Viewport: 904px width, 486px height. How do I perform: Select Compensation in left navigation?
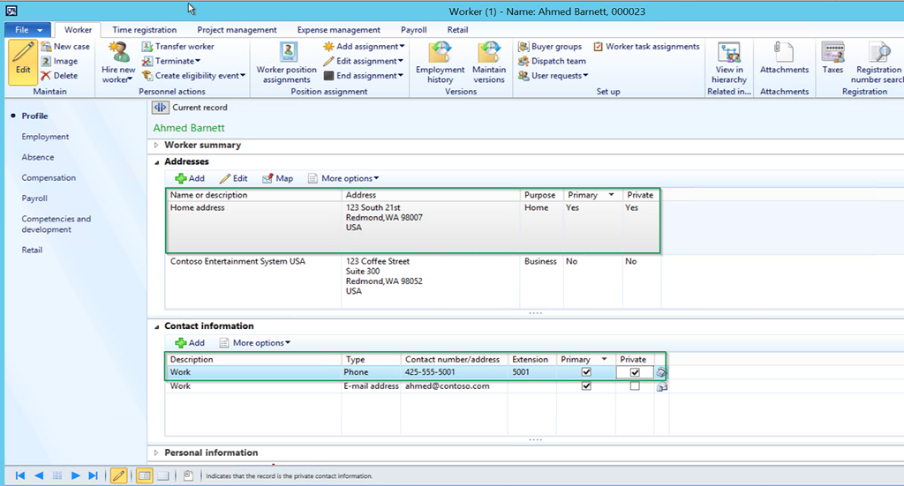pos(49,178)
